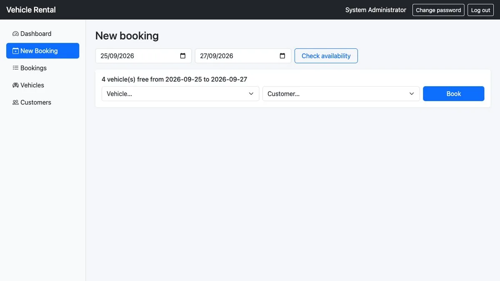Click the New Booking calendar-plus icon
This screenshot has width=500, height=281.
click(15, 51)
